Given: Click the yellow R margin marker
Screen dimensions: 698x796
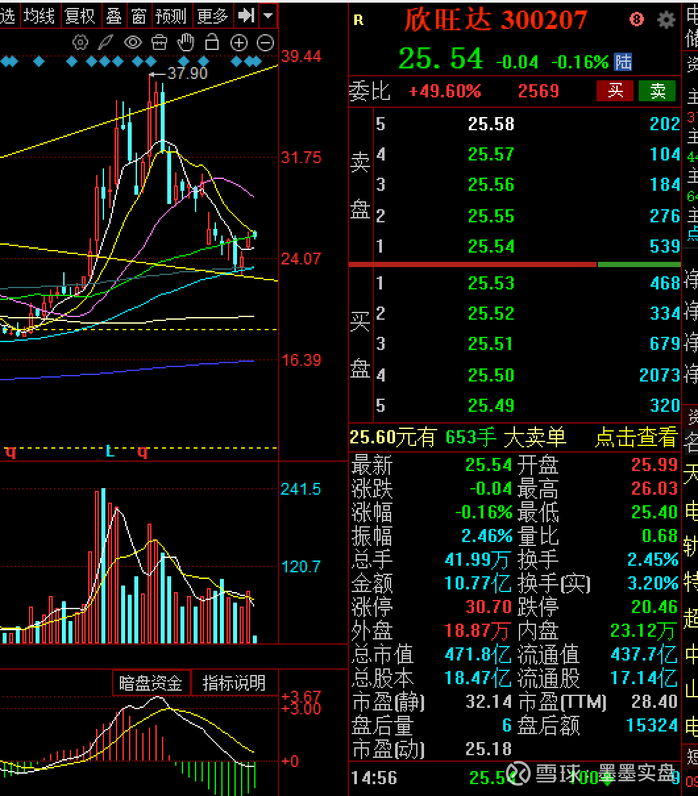Looking at the screenshot, I should [358, 20].
